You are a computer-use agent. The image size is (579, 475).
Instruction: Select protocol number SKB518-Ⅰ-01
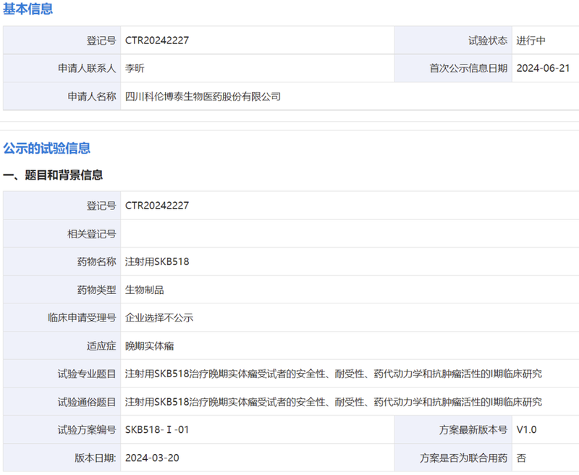pos(157,430)
